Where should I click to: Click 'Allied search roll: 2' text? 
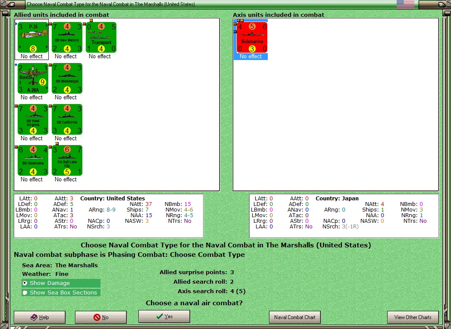tap(204, 282)
